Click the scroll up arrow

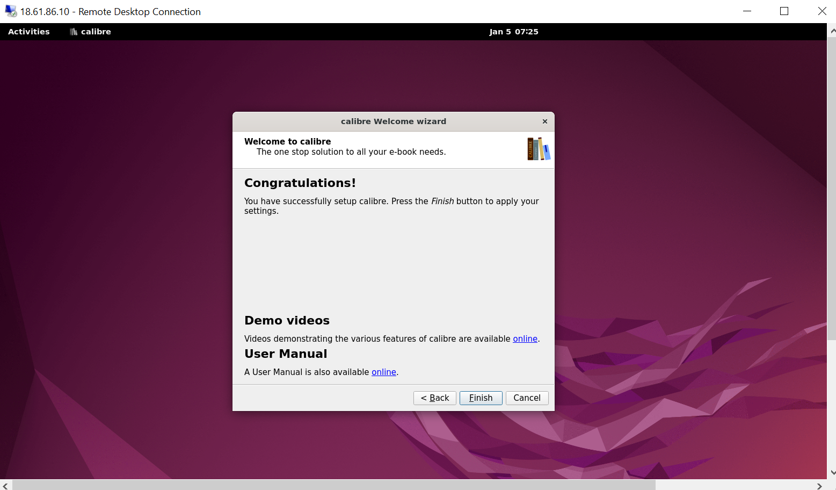tap(832, 31)
